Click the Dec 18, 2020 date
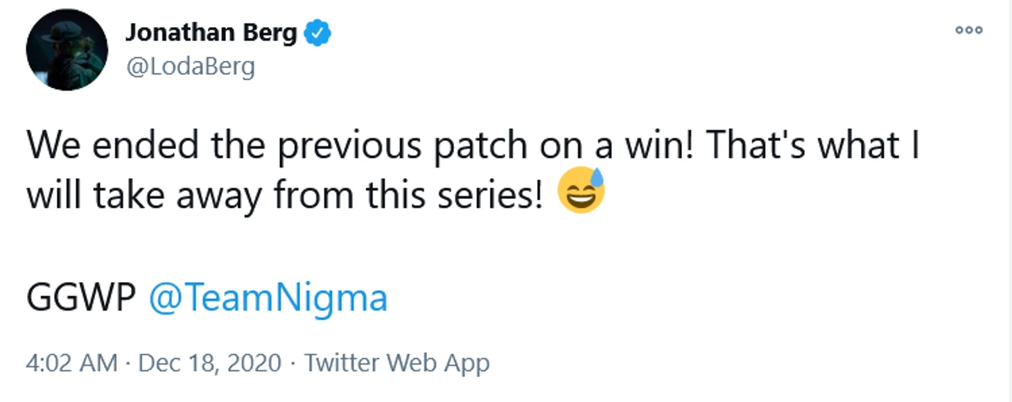 210,363
